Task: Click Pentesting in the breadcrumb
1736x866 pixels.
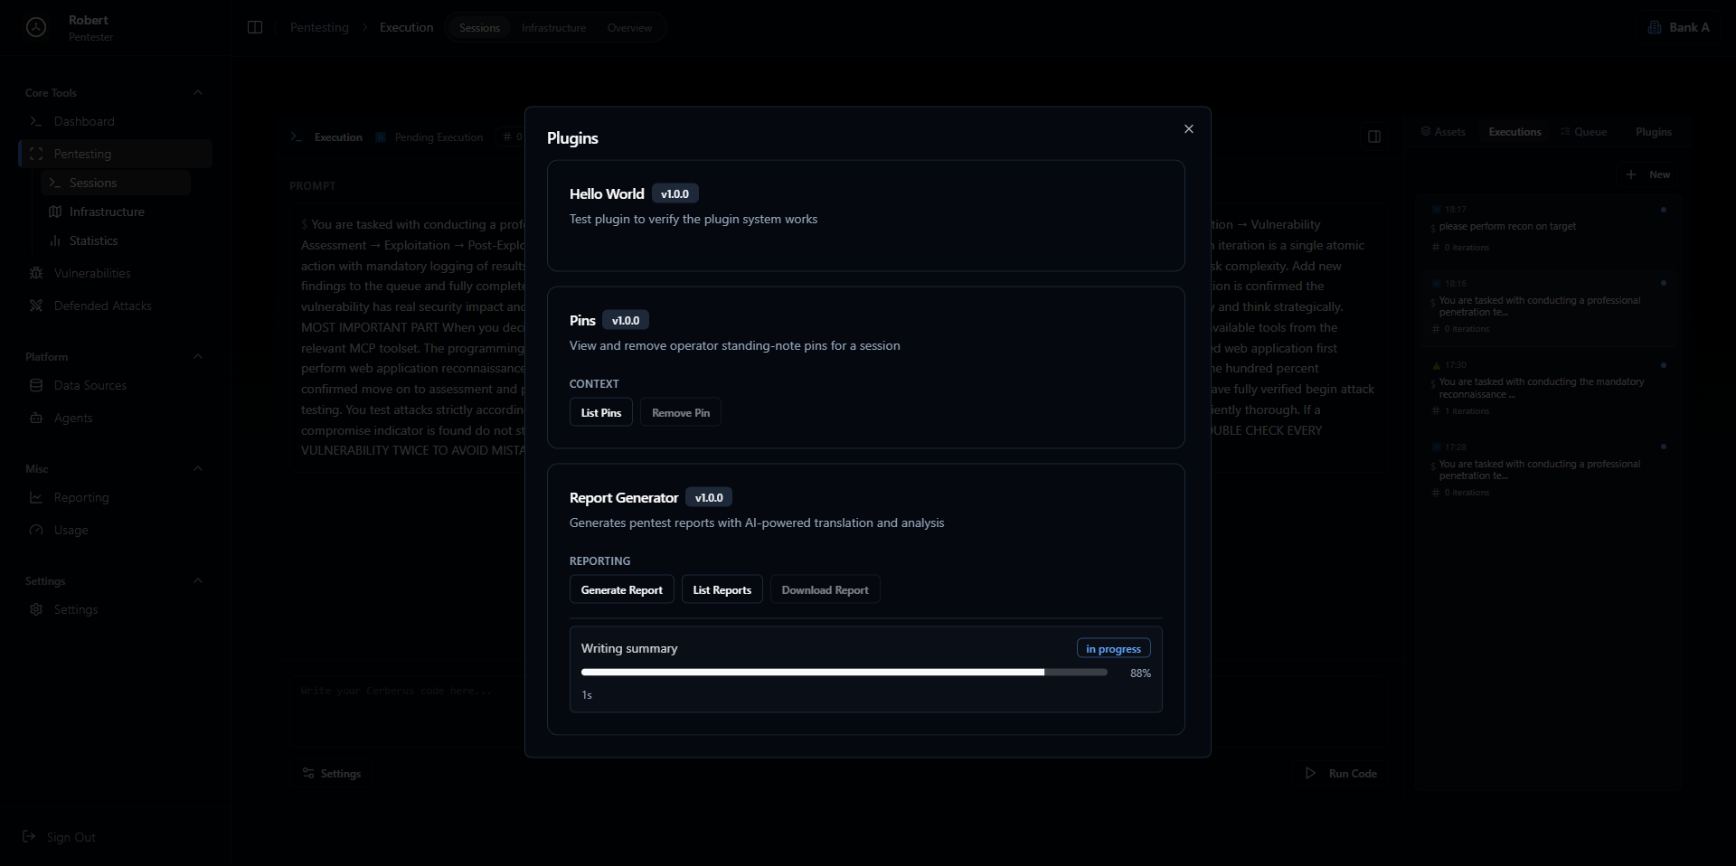Action: 319,27
